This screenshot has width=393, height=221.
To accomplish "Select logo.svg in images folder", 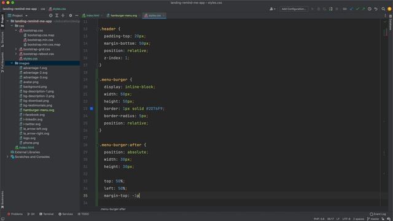I will [29, 138].
